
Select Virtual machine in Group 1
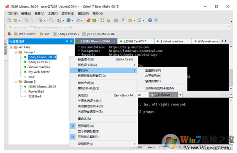pos(39,67)
